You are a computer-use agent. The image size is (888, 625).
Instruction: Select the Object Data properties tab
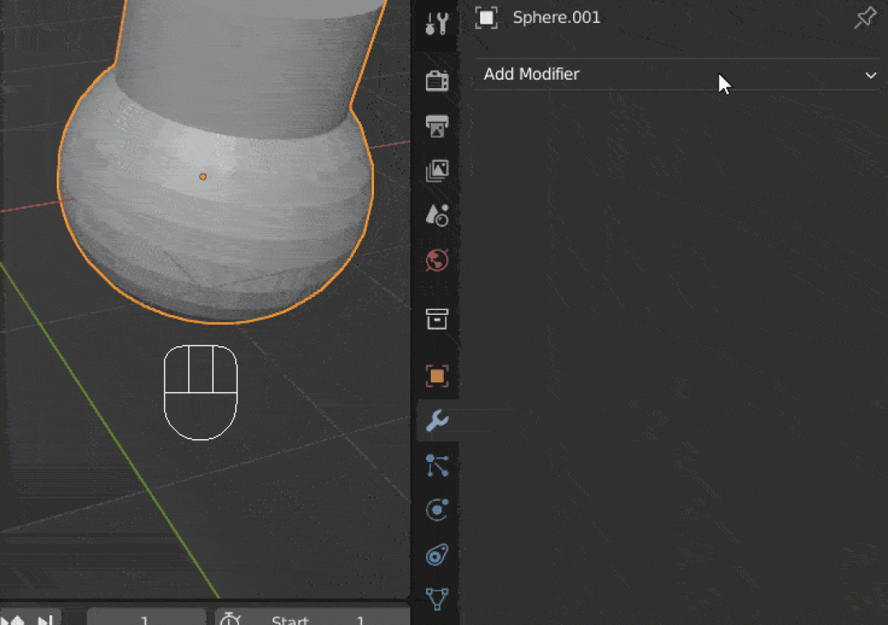click(x=437, y=601)
